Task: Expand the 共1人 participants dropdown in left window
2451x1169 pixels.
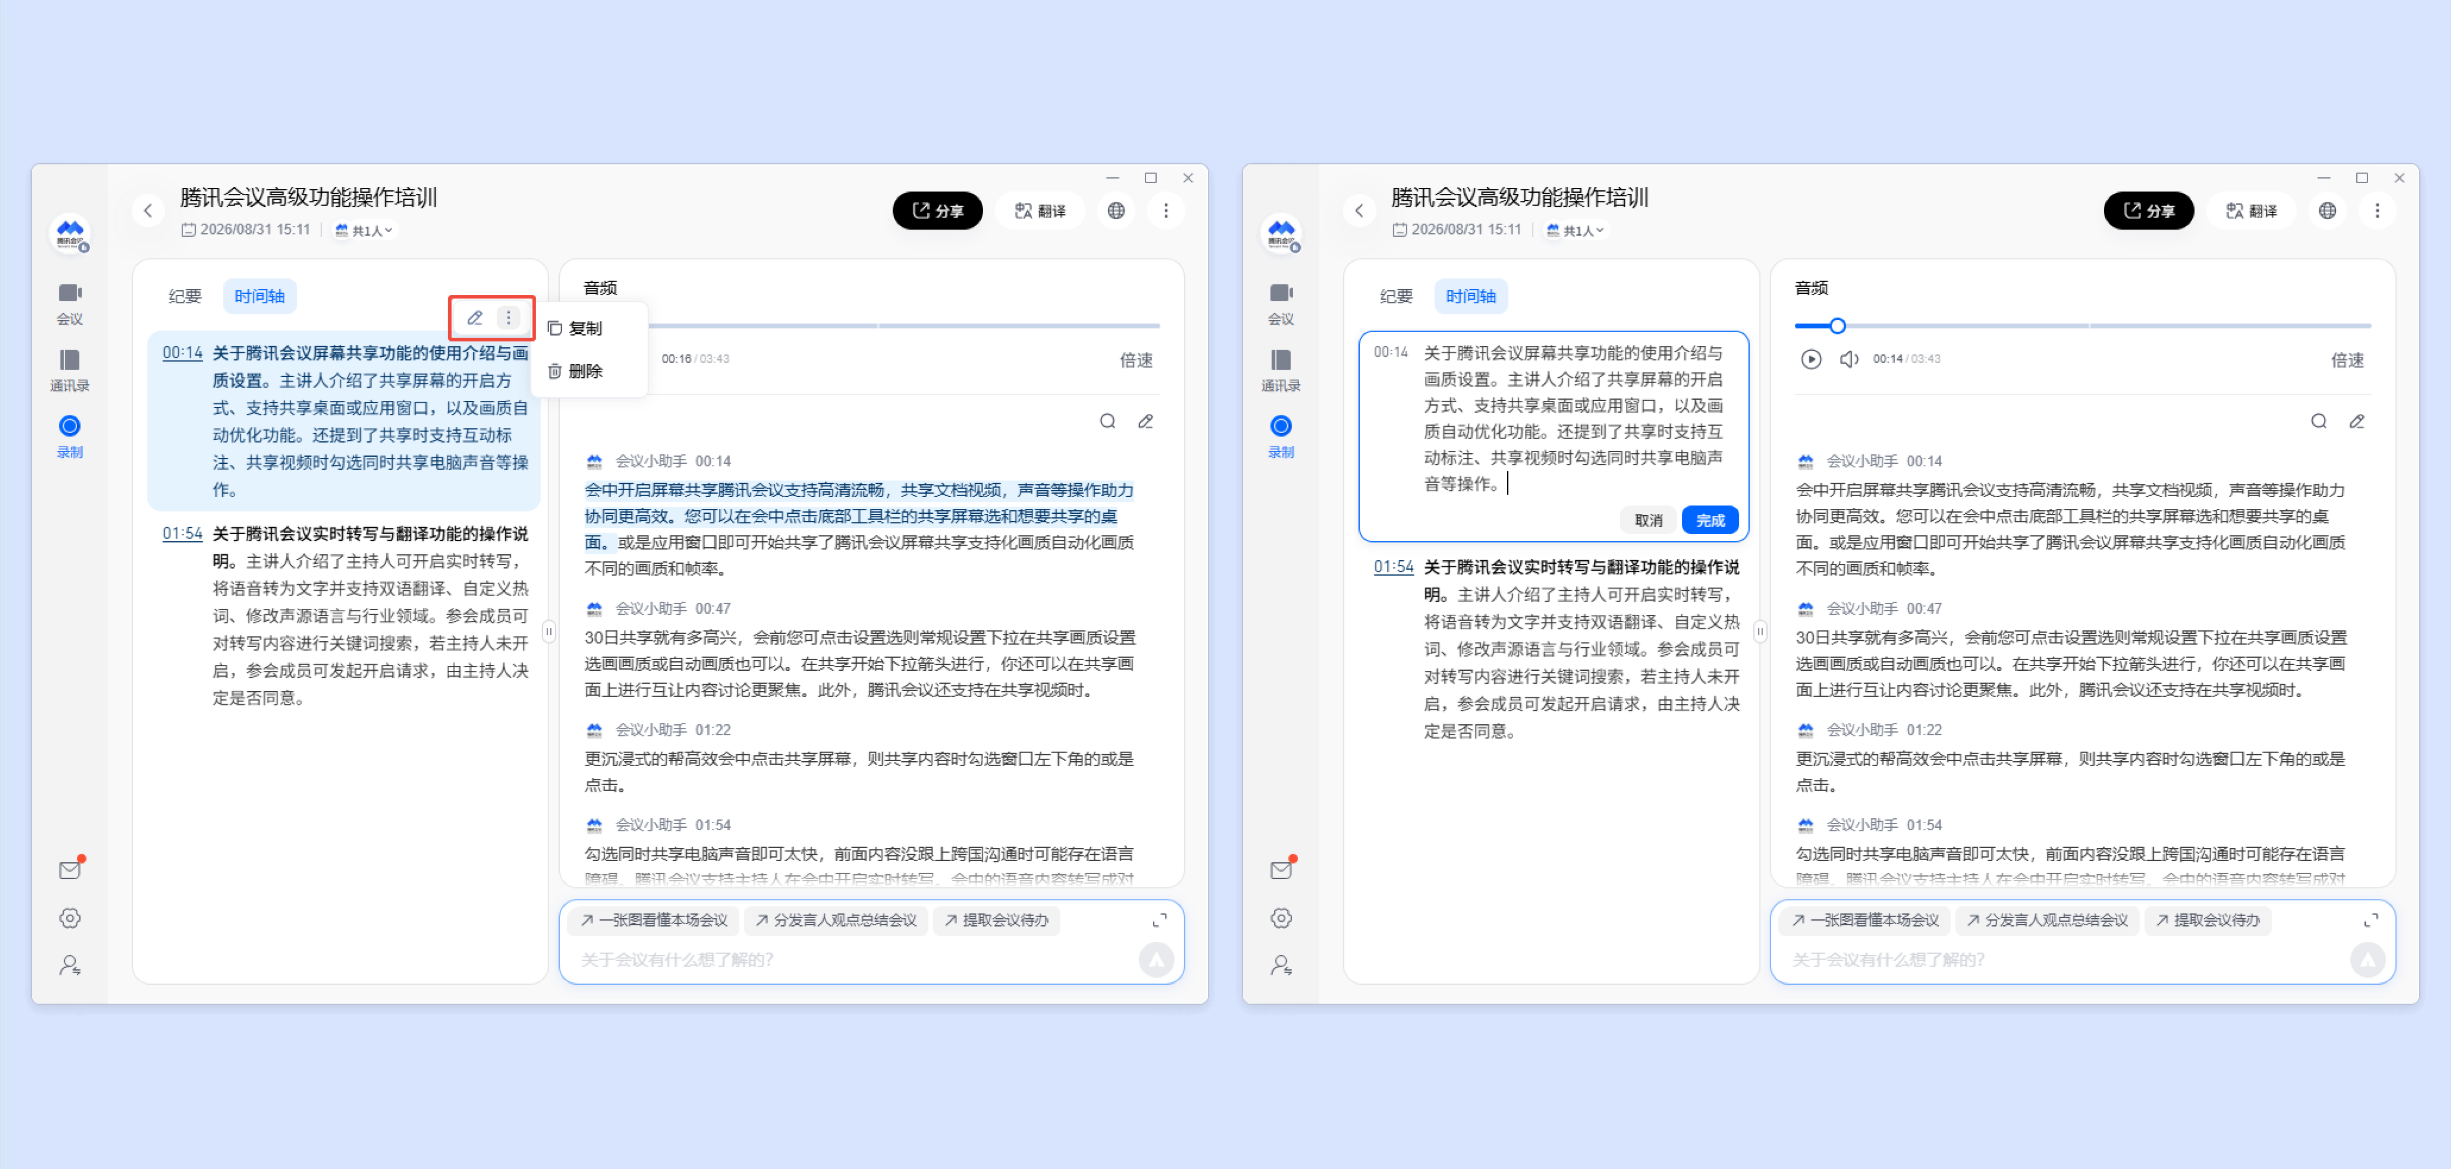Action: pyautogui.click(x=363, y=230)
